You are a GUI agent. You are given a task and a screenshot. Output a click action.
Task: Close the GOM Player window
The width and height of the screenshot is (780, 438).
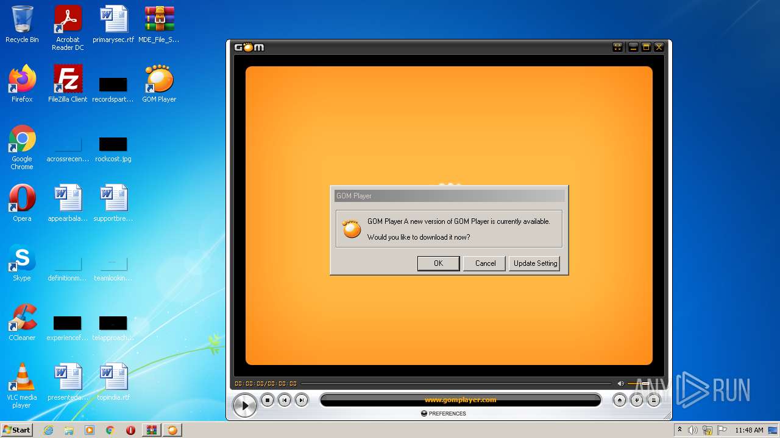pyautogui.click(x=659, y=47)
